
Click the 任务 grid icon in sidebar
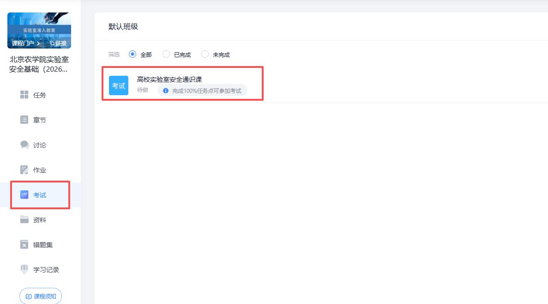point(24,95)
